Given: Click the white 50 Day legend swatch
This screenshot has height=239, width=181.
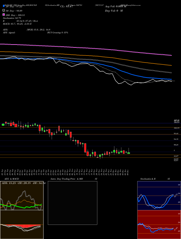Looking at the screenshot, I should [4, 11].
